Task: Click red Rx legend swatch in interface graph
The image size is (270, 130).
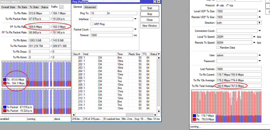Action: pos(5,83)
